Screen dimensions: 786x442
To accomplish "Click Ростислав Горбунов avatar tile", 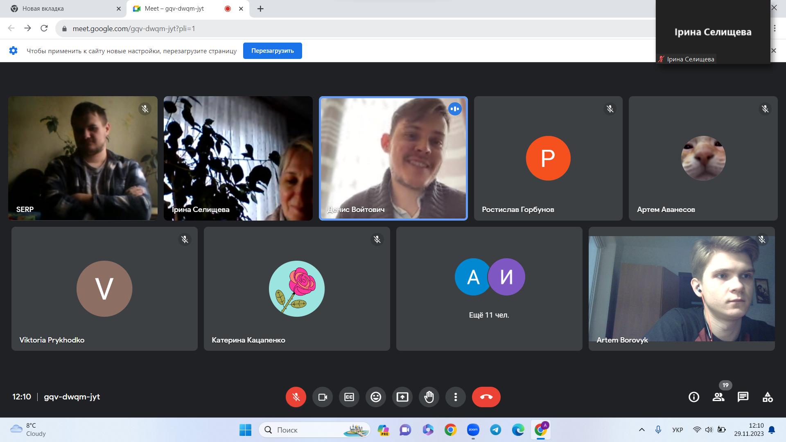I will coord(548,158).
